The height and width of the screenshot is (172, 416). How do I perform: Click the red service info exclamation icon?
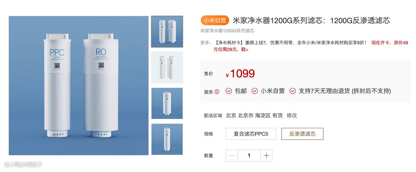coord(217,92)
